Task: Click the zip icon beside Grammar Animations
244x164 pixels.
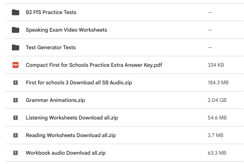Action: (x=16, y=100)
